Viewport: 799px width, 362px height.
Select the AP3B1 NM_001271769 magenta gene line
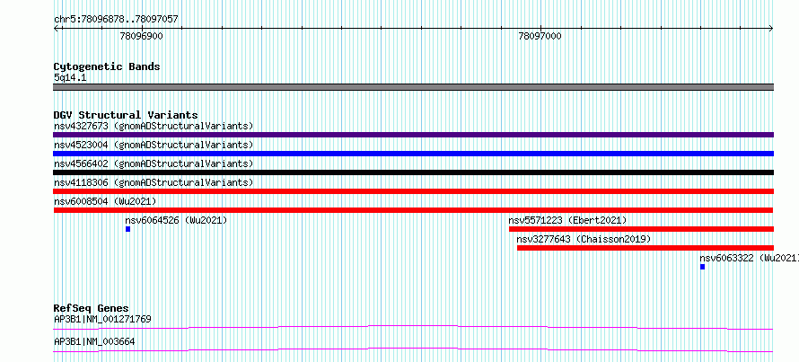point(413,327)
